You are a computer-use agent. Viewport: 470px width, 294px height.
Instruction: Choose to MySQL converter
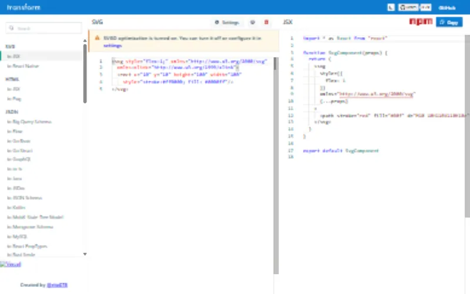[x=41, y=236]
